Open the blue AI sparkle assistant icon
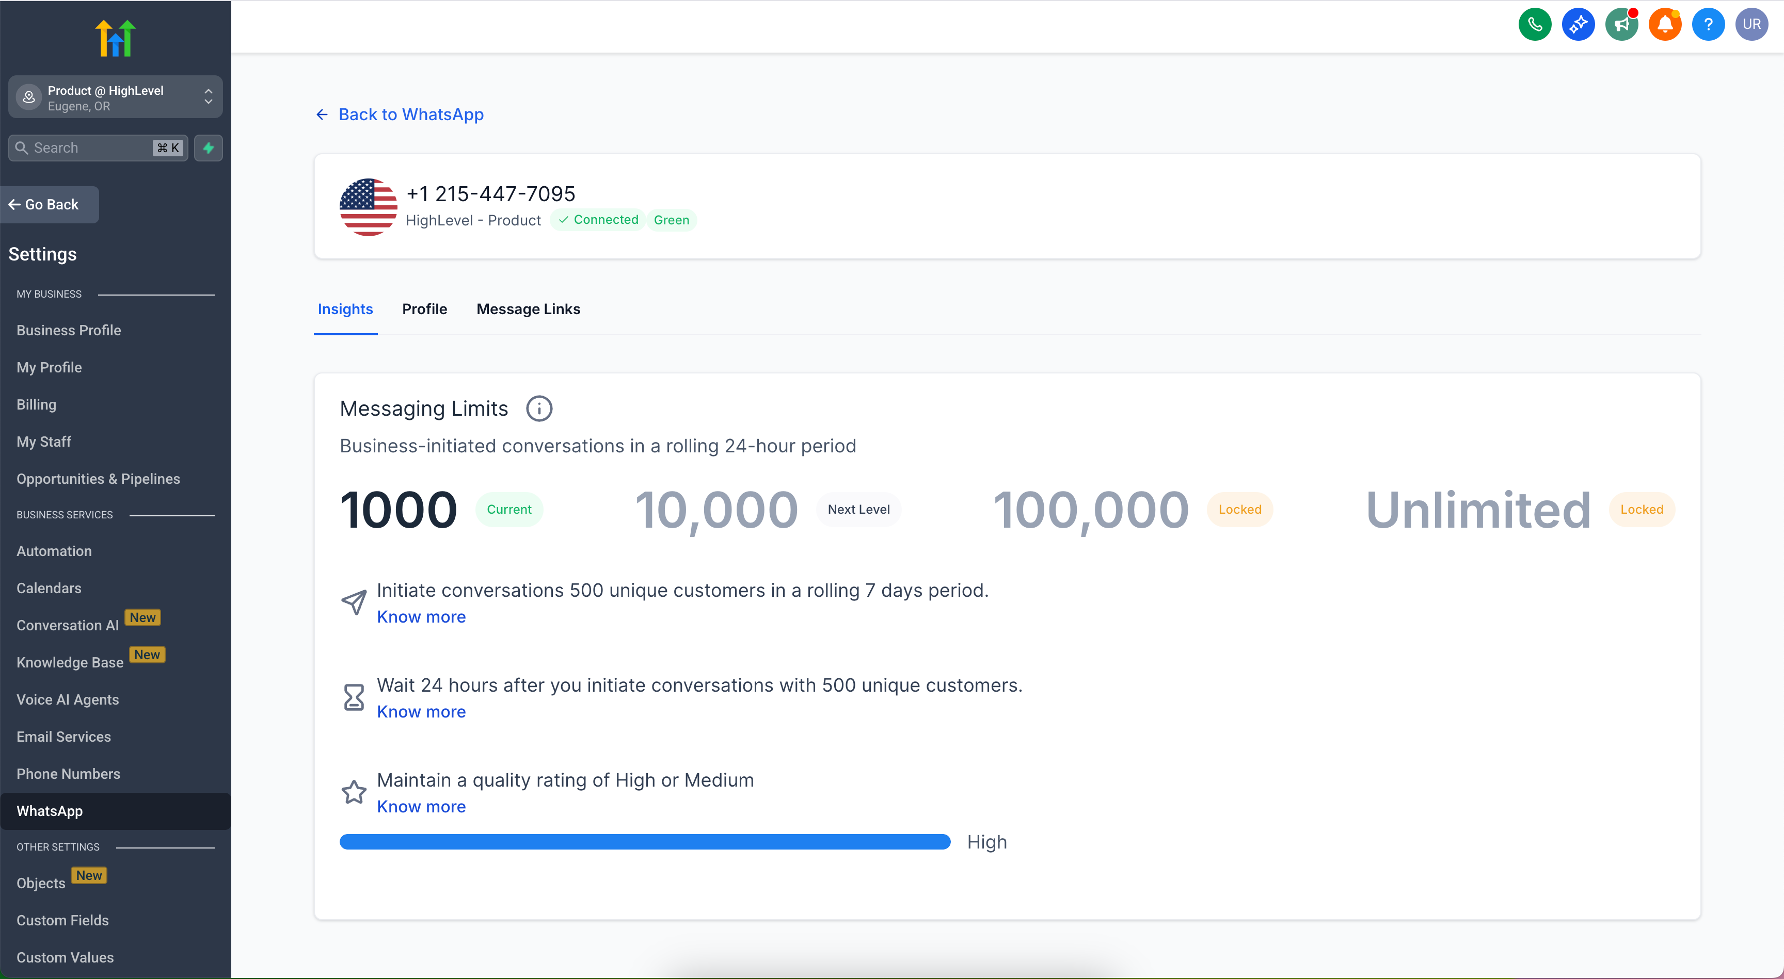 point(1579,24)
